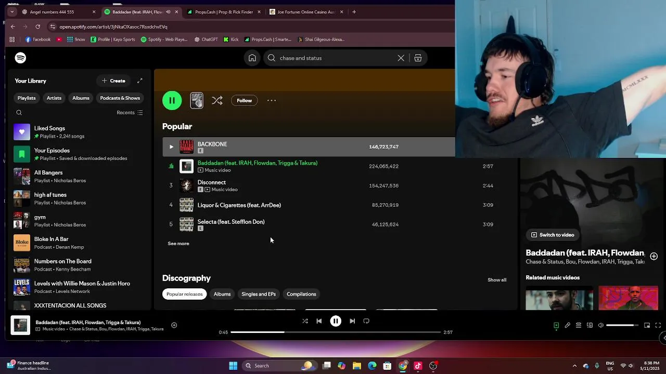Screen dimensions: 666x374
Task: Toggle repeat mode
Action: (366, 322)
